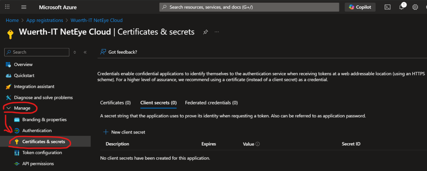The height and width of the screenshot is (171, 427).
Task: Open Cloud Shell from the top bar
Action: pyautogui.click(x=387, y=7)
